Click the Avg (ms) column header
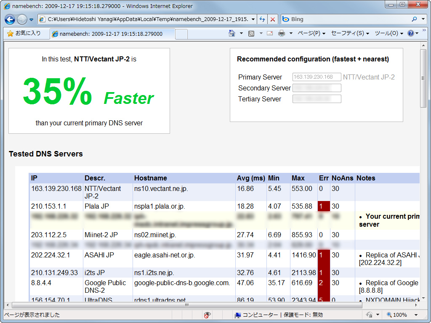 click(x=251, y=178)
